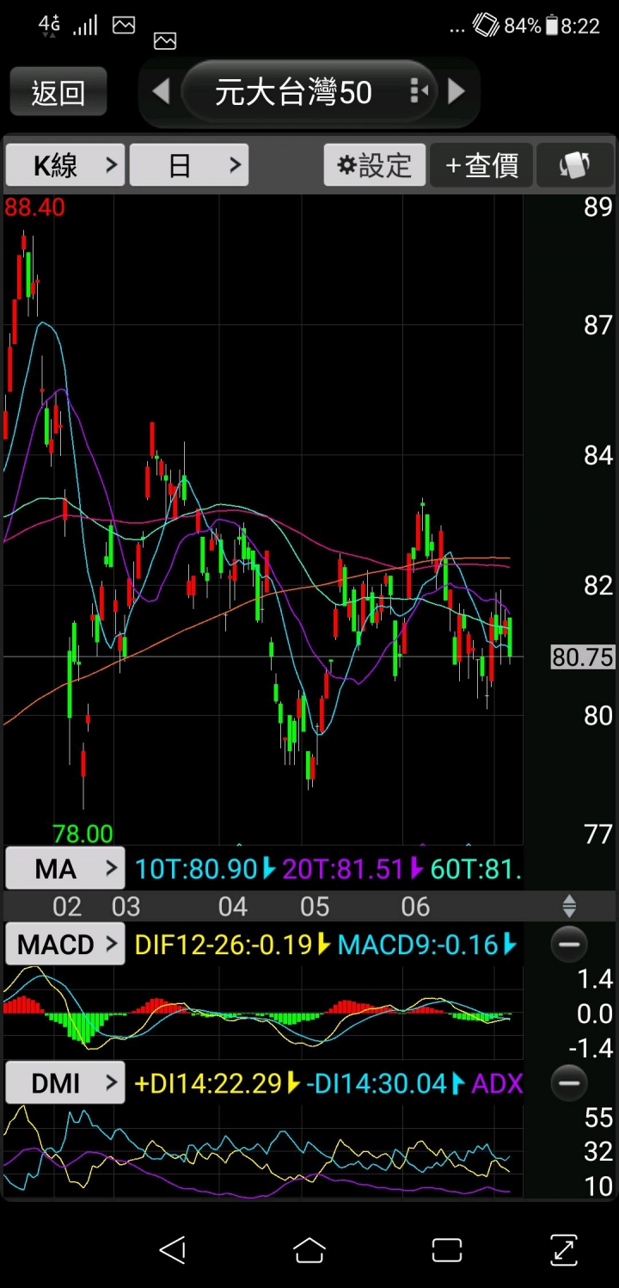619x1288 pixels.
Task: Tap the low price label 78.00
Action: click(83, 834)
